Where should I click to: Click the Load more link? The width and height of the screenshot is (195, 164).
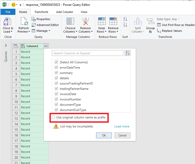[x=122, y=126]
